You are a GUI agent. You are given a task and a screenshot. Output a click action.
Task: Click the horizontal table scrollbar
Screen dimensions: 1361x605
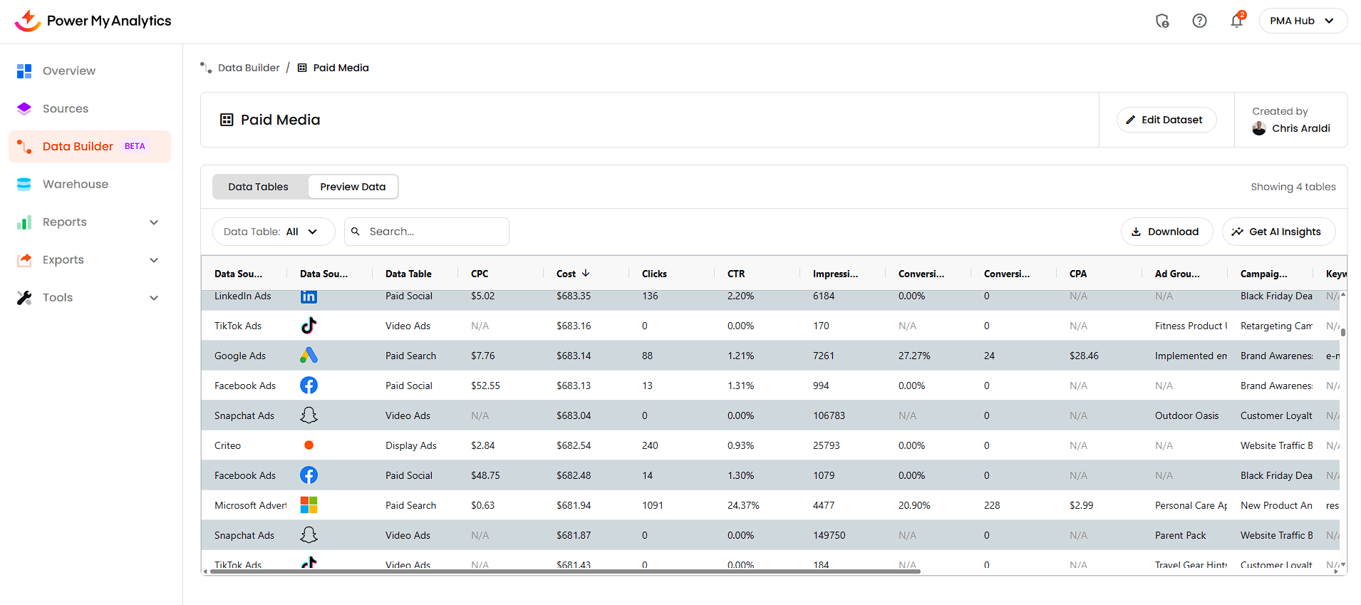564,572
